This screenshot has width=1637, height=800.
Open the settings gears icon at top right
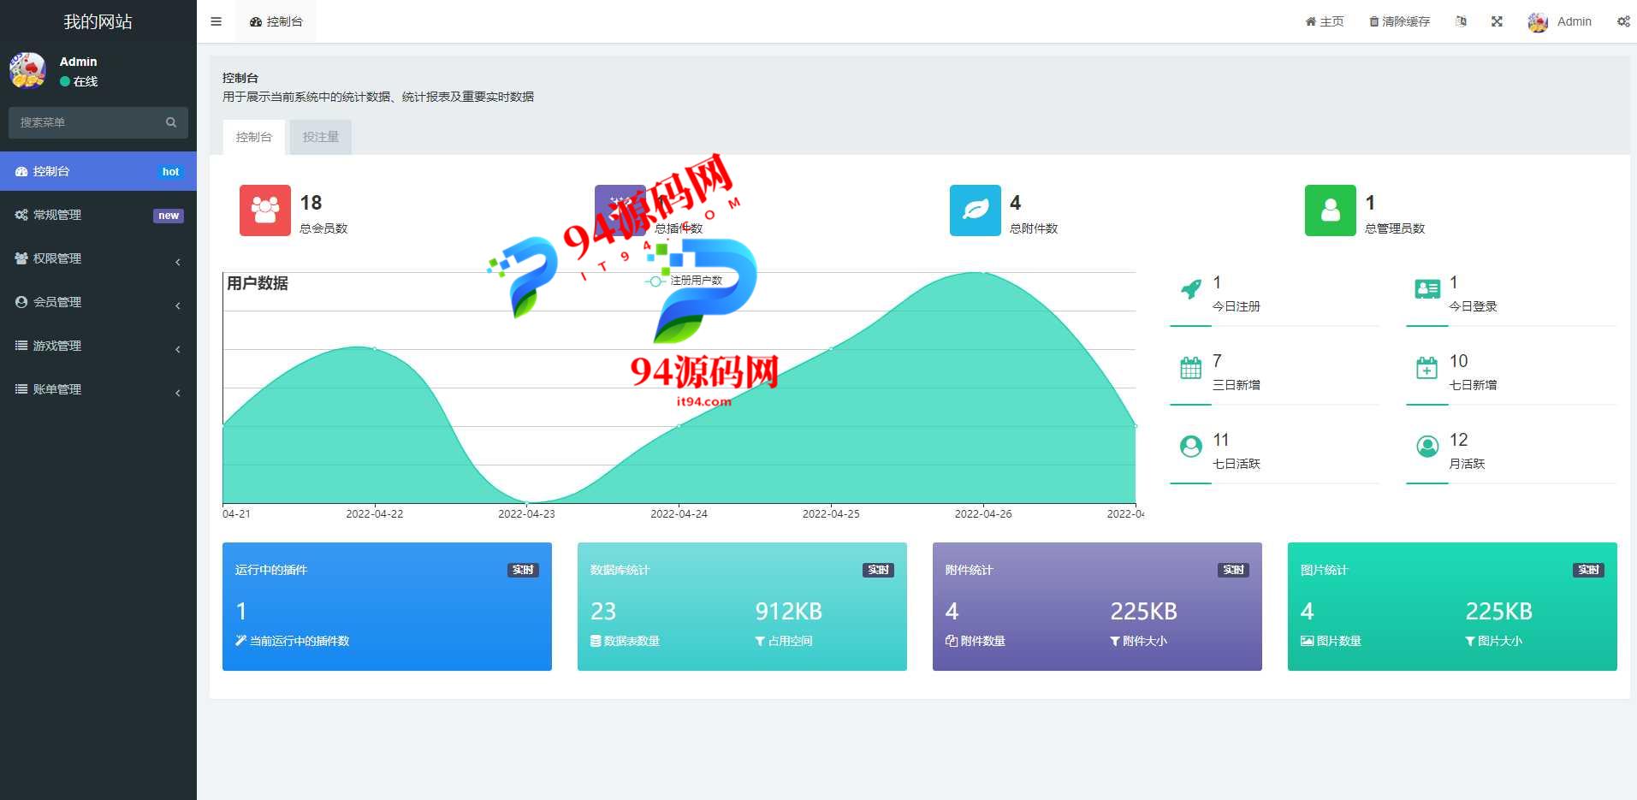click(1623, 21)
